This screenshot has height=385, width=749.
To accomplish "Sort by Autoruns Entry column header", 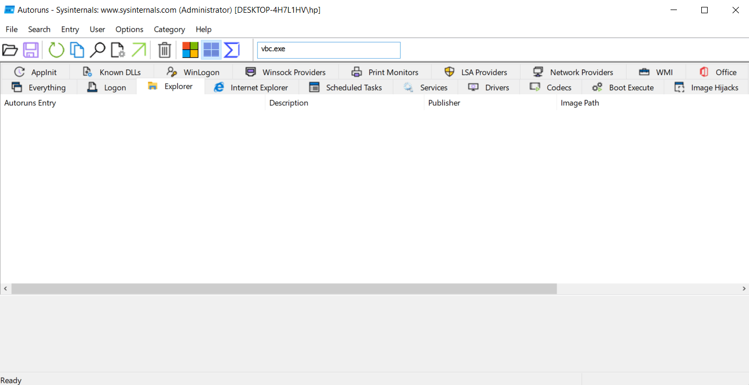I will click(x=133, y=103).
